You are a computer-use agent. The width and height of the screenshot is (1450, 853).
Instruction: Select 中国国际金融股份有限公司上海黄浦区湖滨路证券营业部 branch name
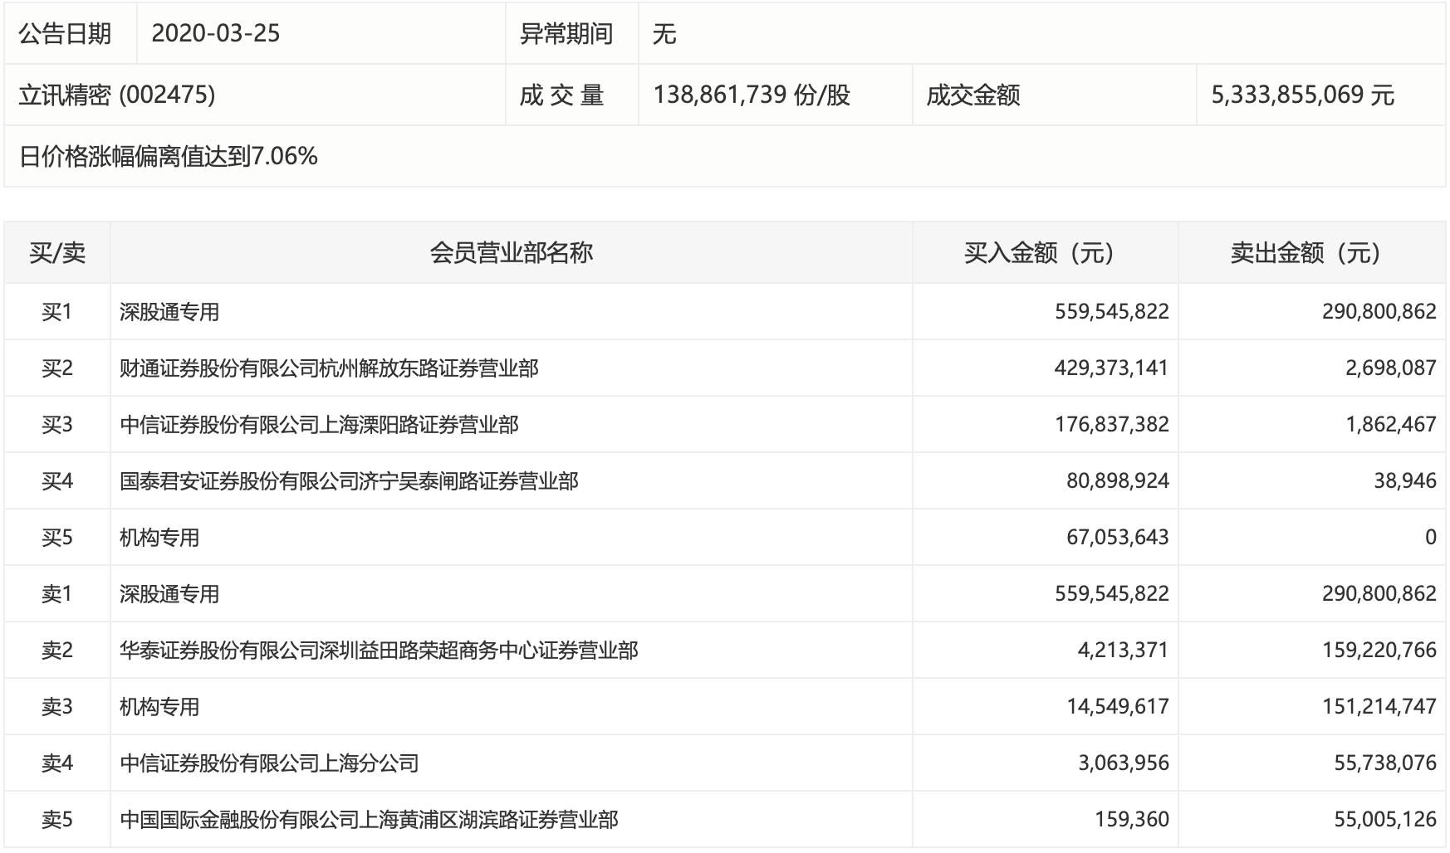[369, 820]
